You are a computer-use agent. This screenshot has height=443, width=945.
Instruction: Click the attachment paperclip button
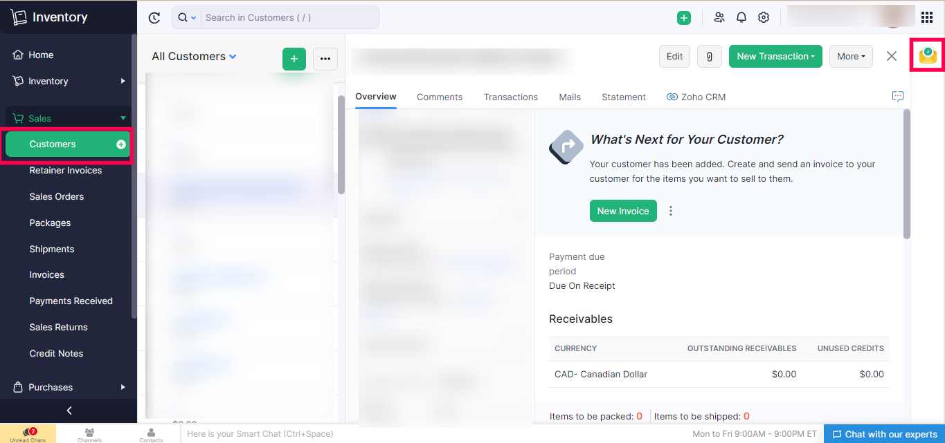(710, 57)
